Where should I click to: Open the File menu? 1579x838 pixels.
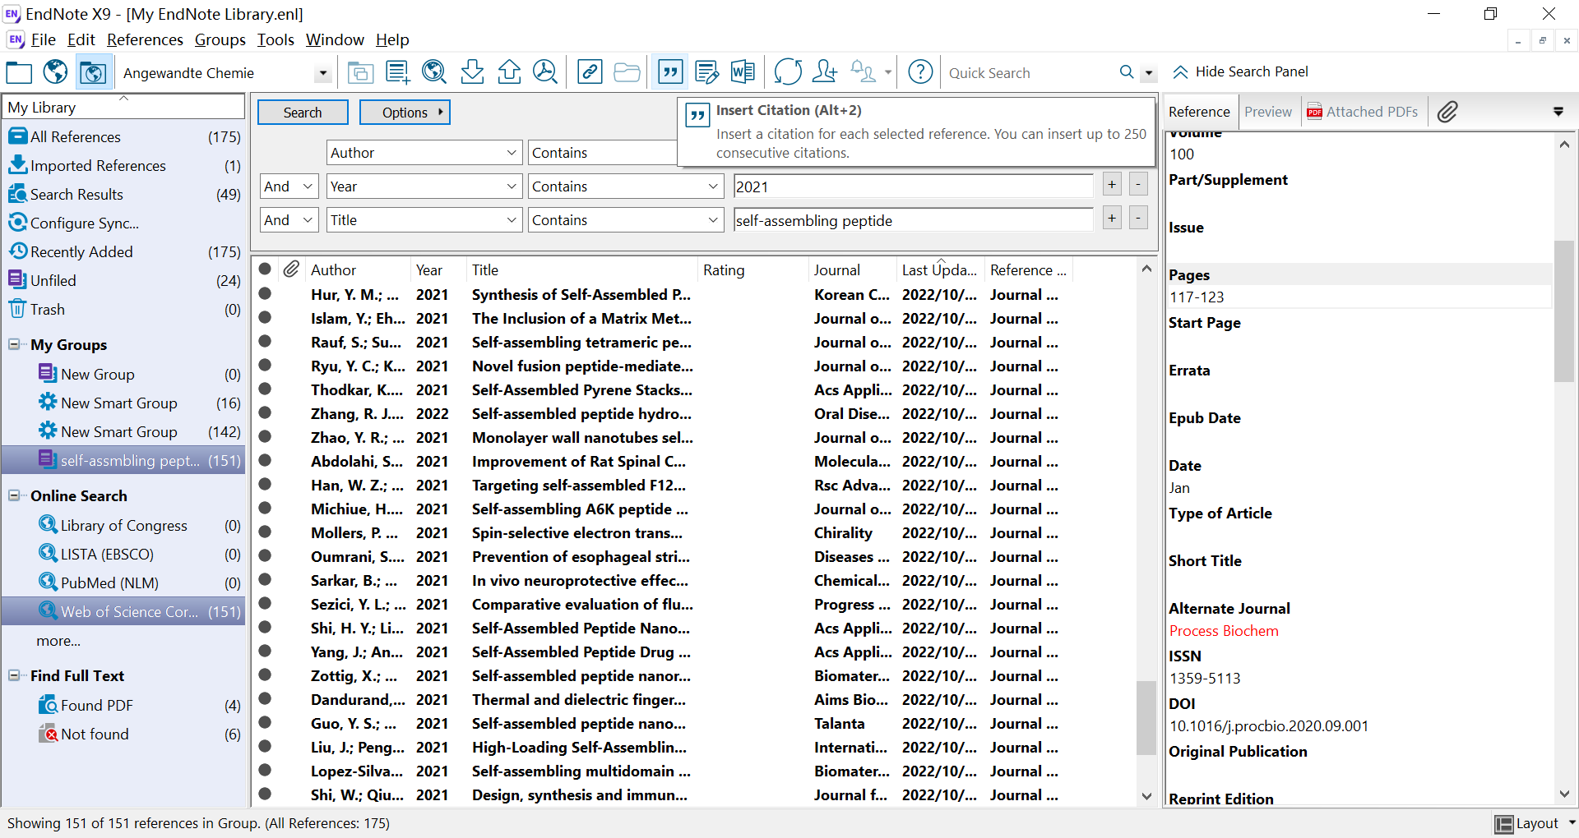(x=43, y=39)
